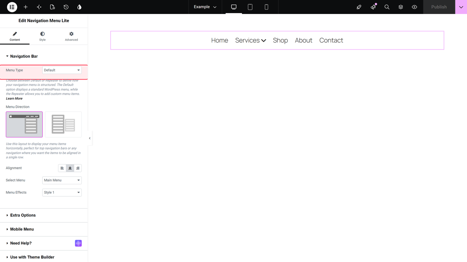Open the Menu Type dropdown
467x262 pixels.
[x=62, y=70]
